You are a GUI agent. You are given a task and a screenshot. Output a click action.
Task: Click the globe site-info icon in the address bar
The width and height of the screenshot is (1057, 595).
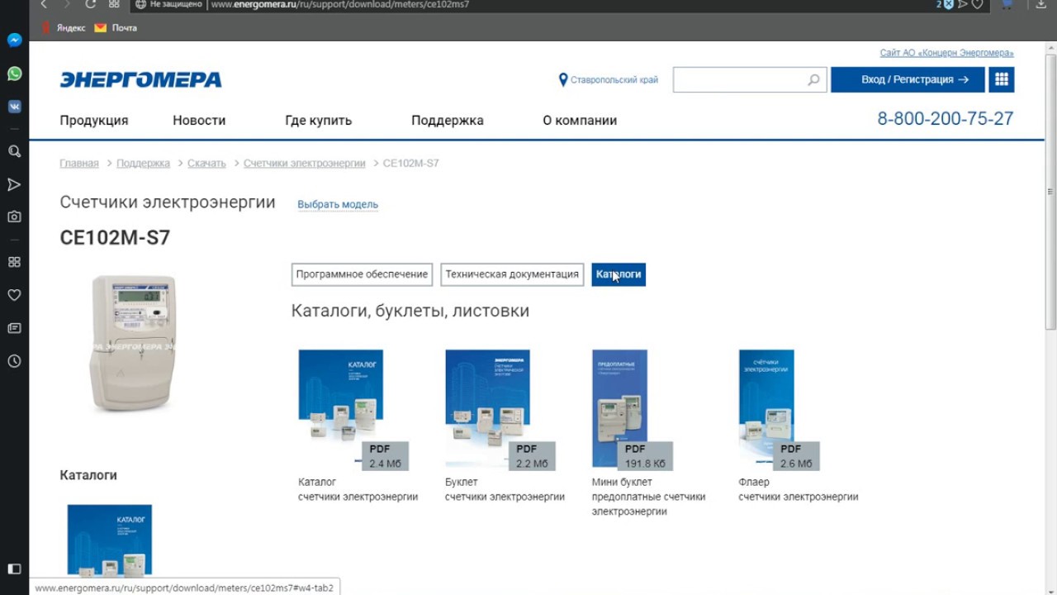(x=140, y=4)
